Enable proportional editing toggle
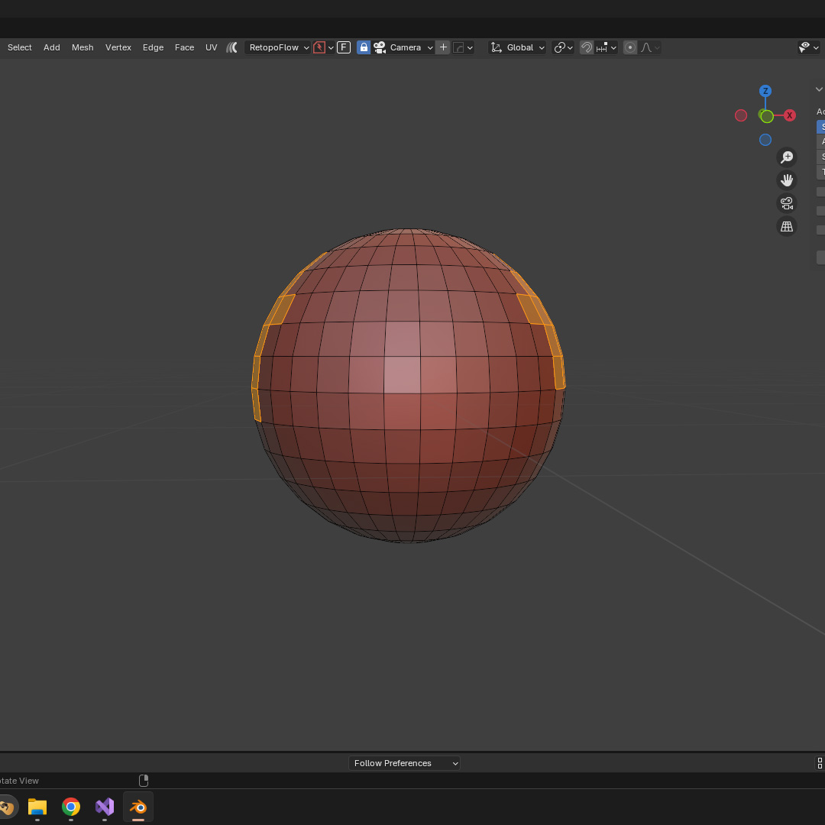This screenshot has width=825, height=825. [630, 47]
